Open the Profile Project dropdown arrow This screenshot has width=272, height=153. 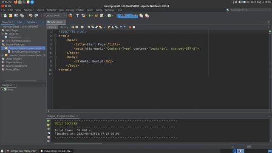coord(105,16)
